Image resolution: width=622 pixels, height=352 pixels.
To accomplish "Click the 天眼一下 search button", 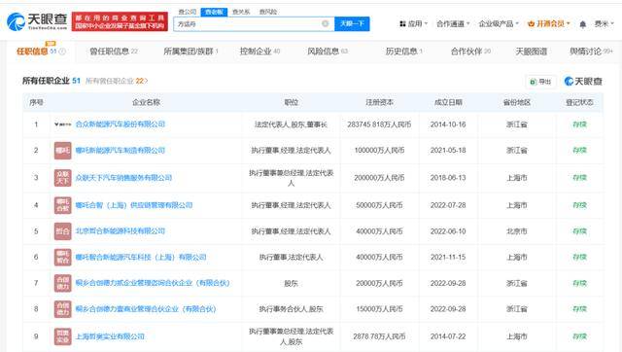I will point(352,23).
